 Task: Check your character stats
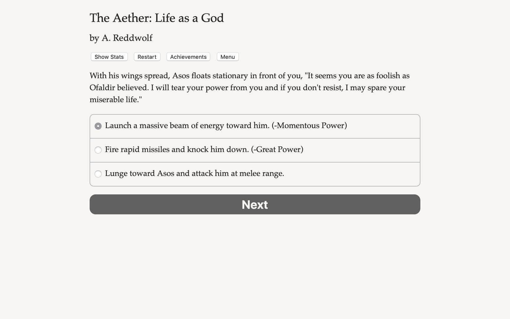click(x=109, y=57)
